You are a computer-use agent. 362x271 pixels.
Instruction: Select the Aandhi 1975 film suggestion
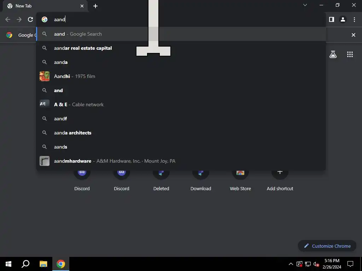click(181, 76)
